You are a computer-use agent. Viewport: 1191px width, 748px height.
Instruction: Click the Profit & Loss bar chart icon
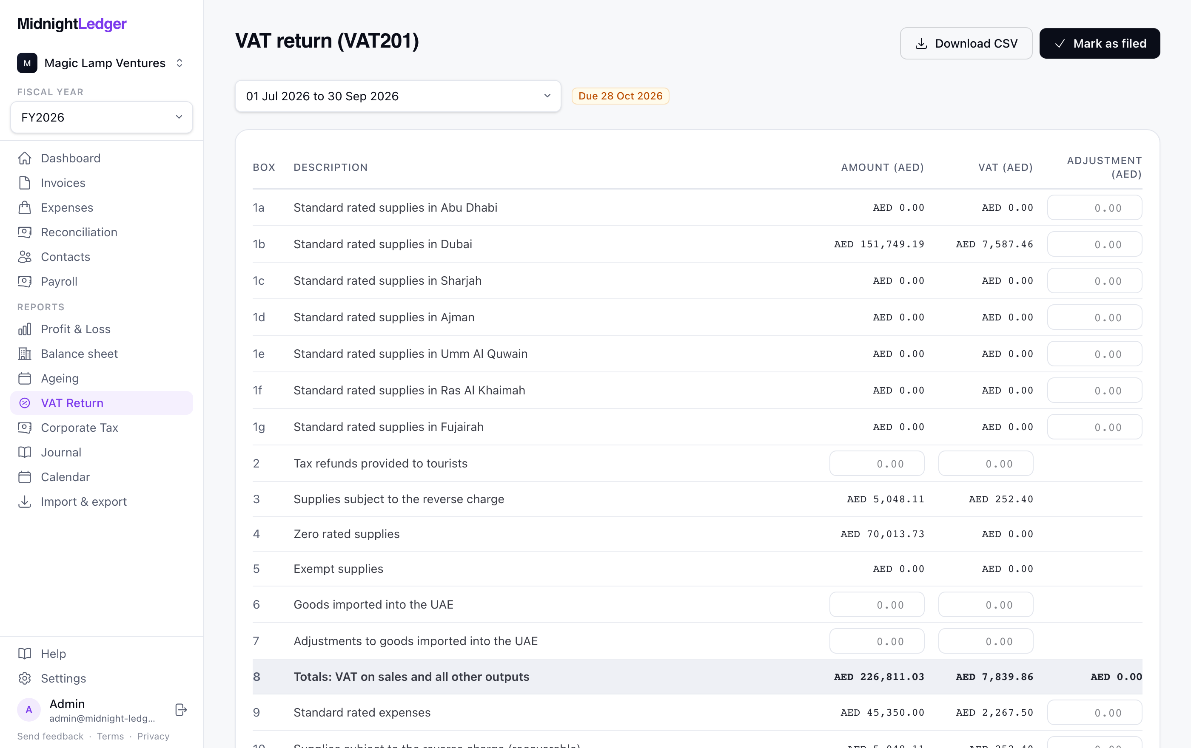pyautogui.click(x=25, y=329)
